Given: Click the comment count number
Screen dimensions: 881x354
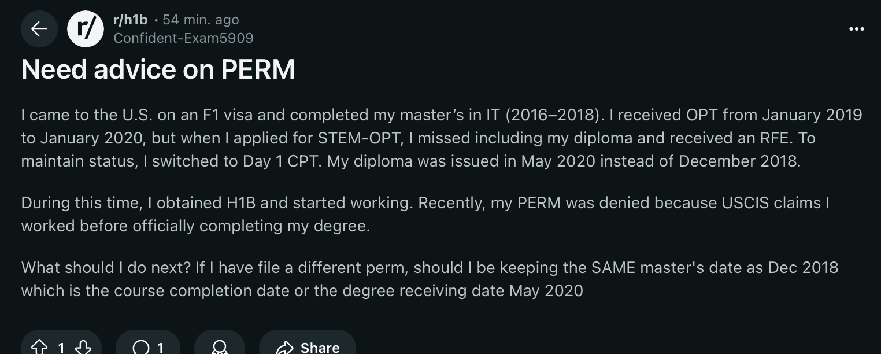Looking at the screenshot, I should point(160,348).
